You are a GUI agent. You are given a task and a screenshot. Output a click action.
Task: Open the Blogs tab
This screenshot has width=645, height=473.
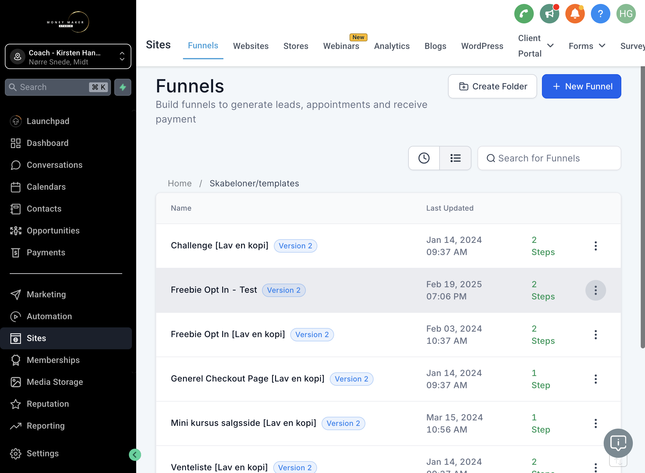point(435,46)
